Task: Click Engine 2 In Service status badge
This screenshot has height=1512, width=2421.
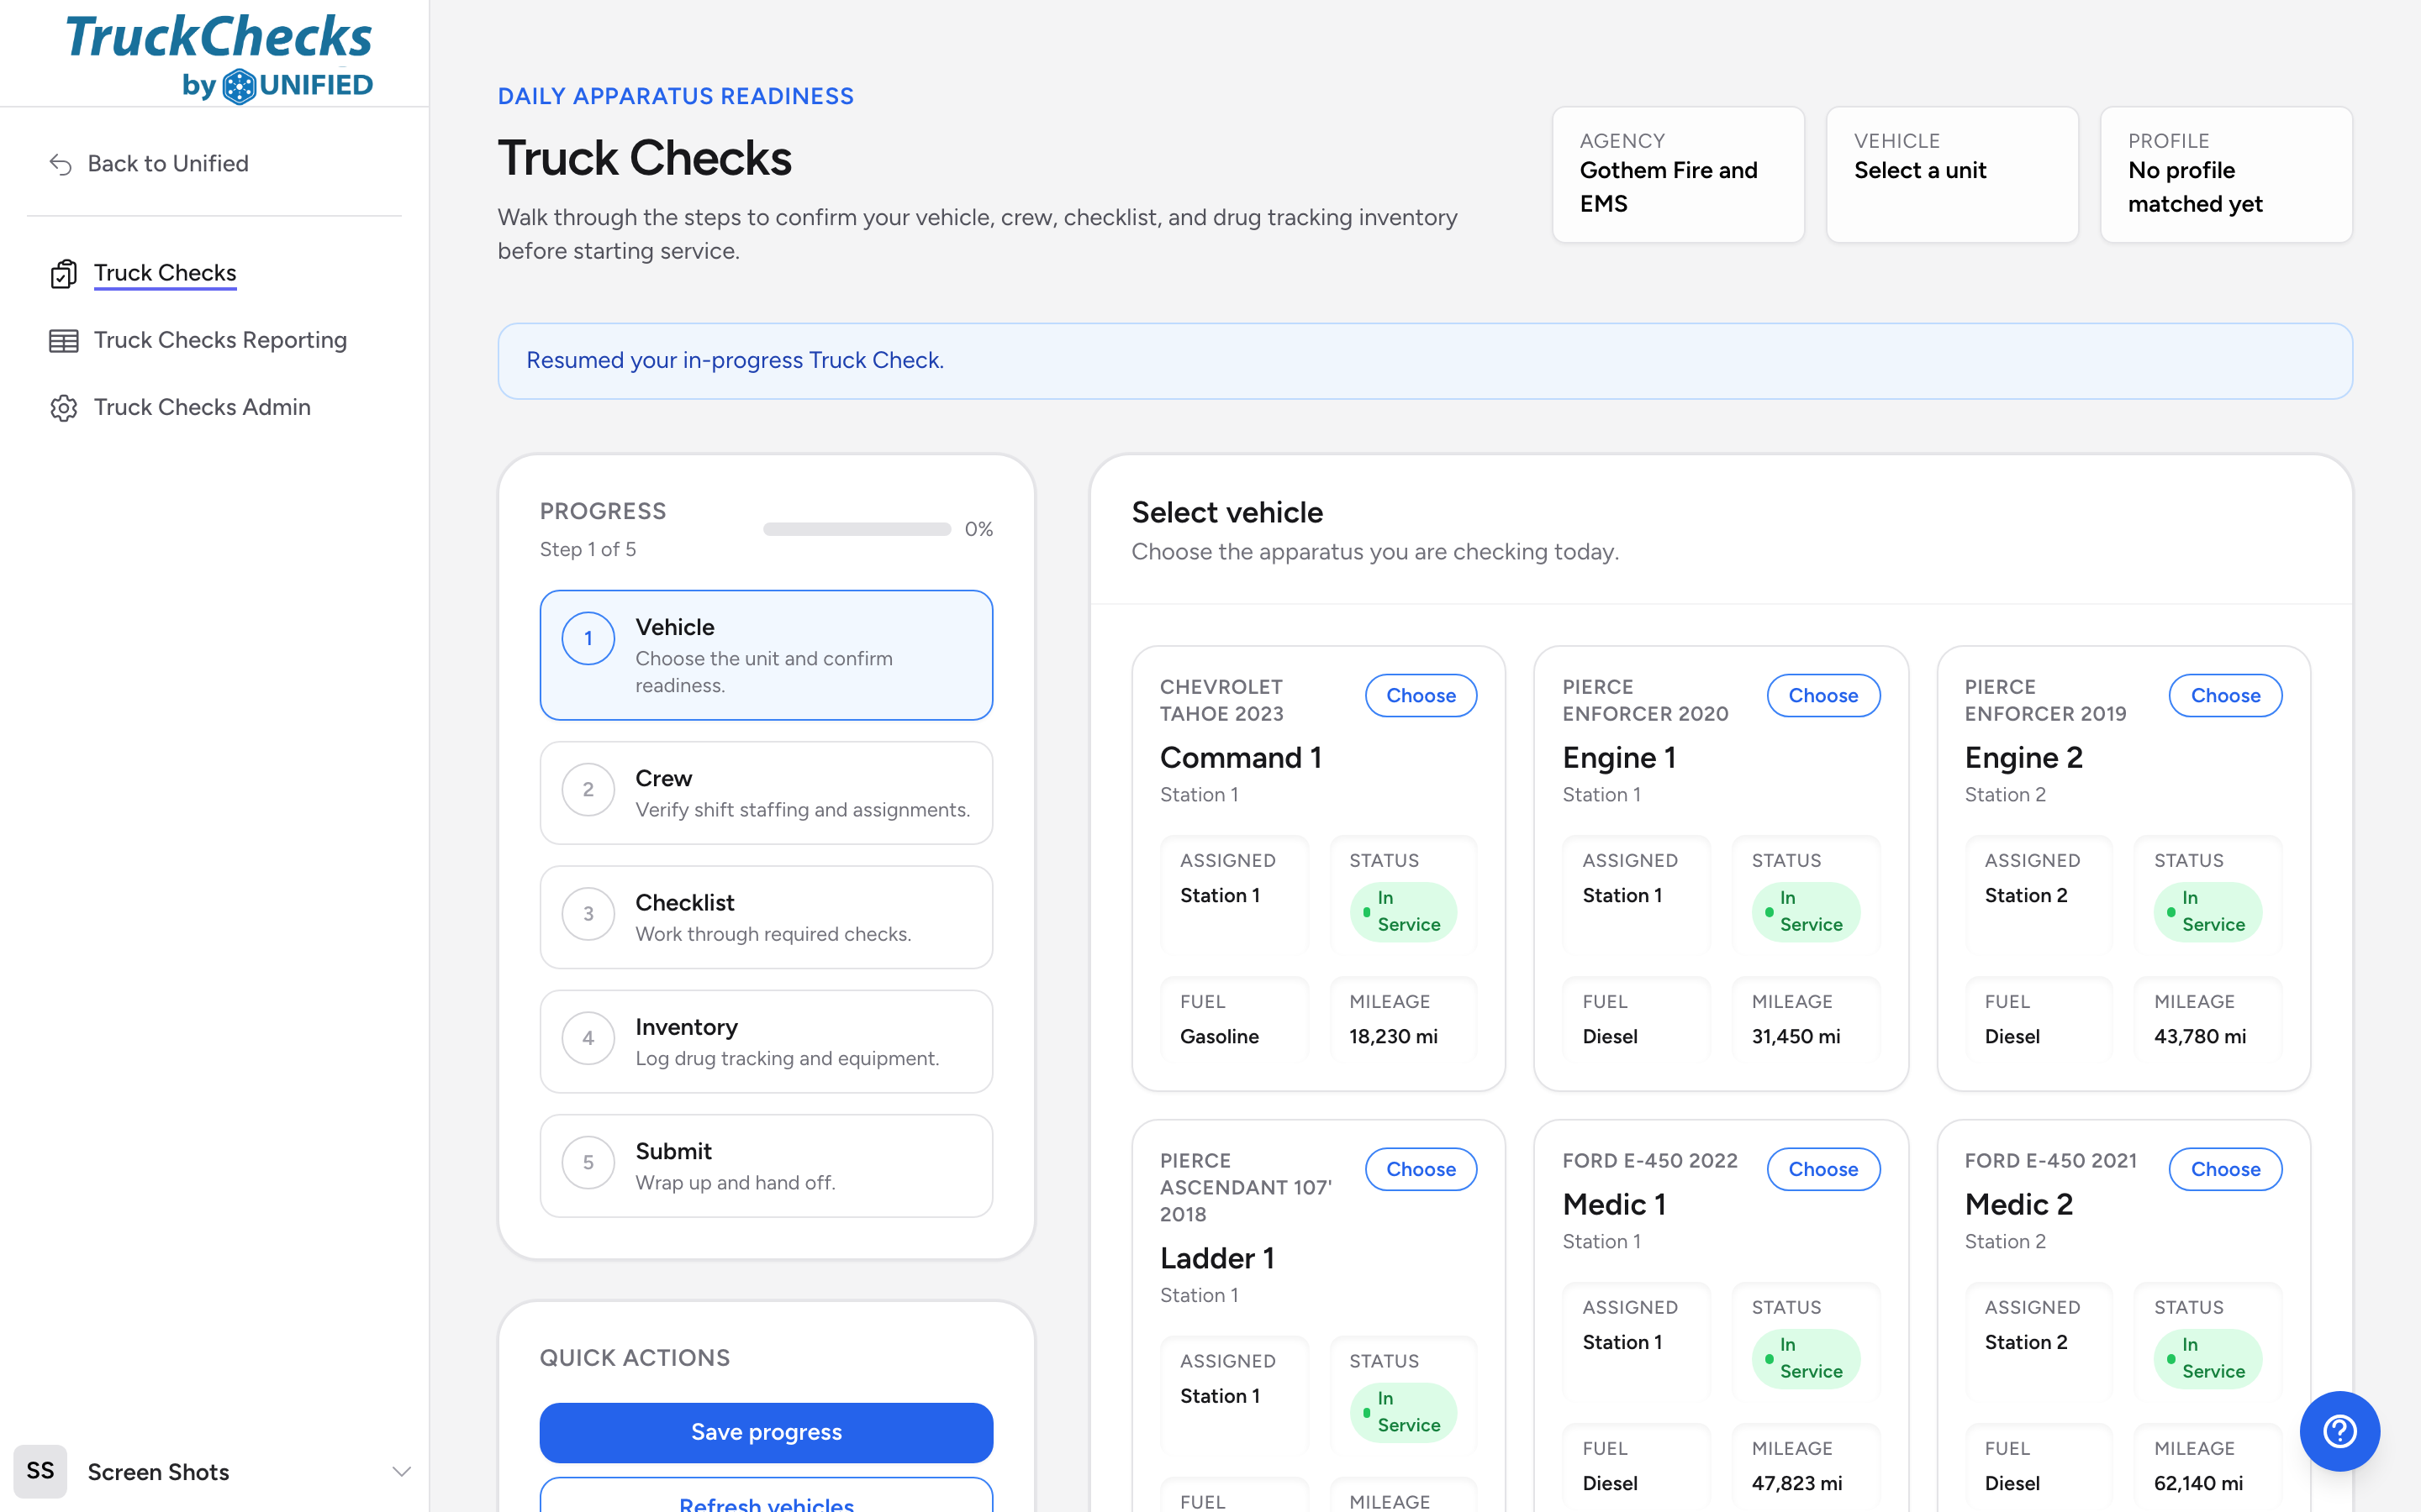Action: [x=2208, y=911]
